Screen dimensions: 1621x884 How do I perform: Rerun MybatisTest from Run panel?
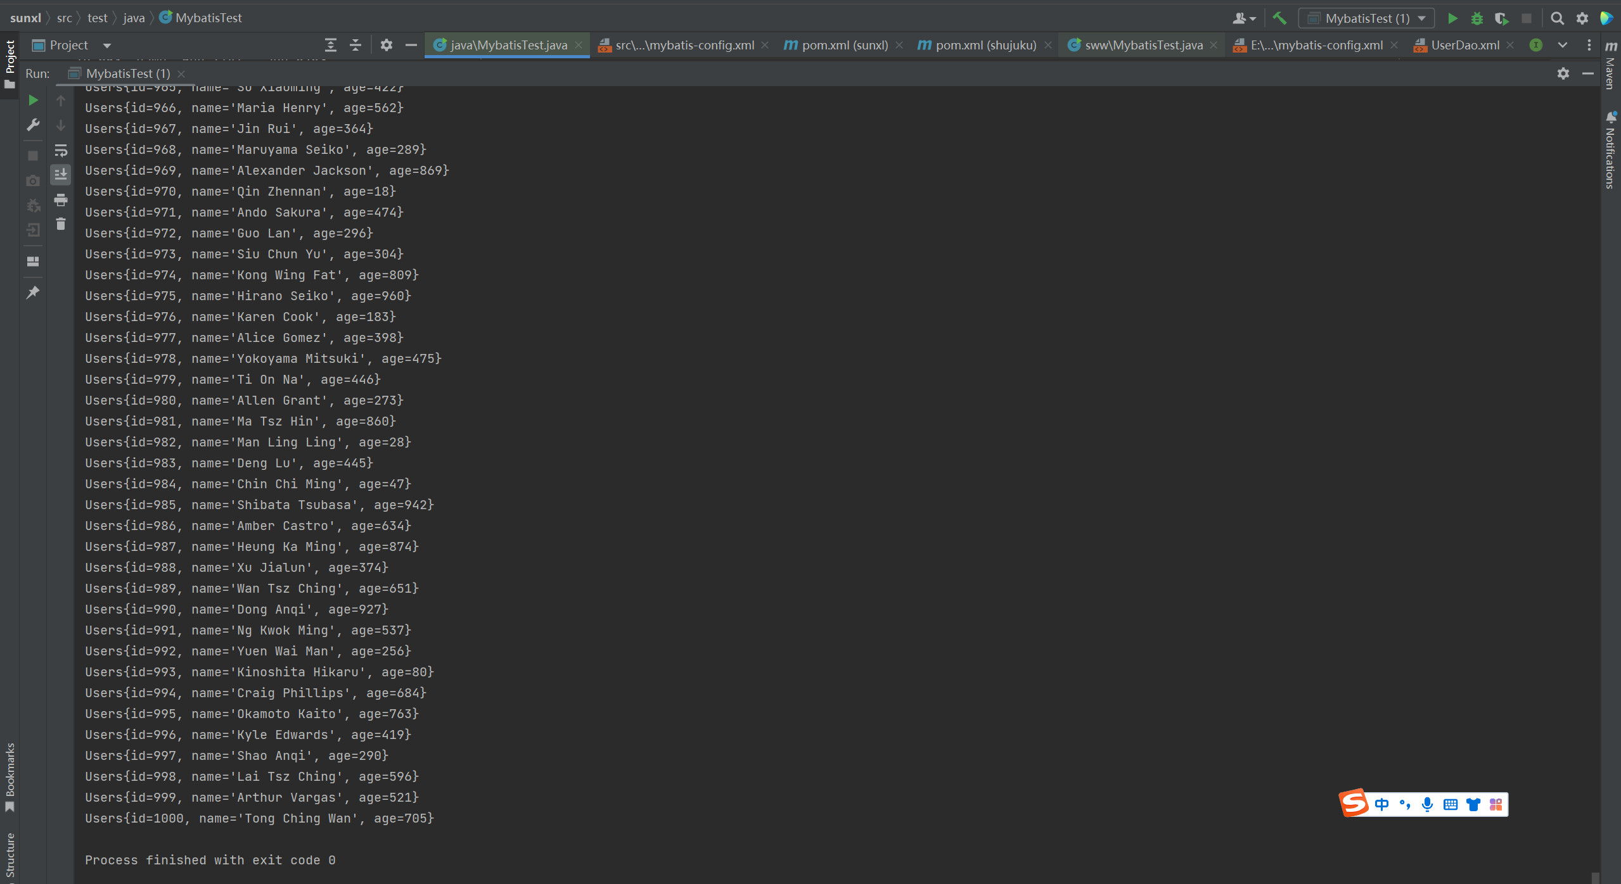click(33, 100)
